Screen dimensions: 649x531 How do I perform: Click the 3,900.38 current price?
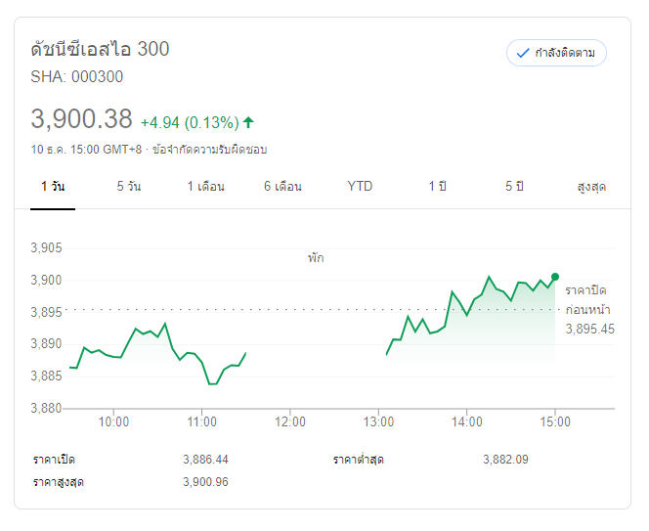(81, 119)
